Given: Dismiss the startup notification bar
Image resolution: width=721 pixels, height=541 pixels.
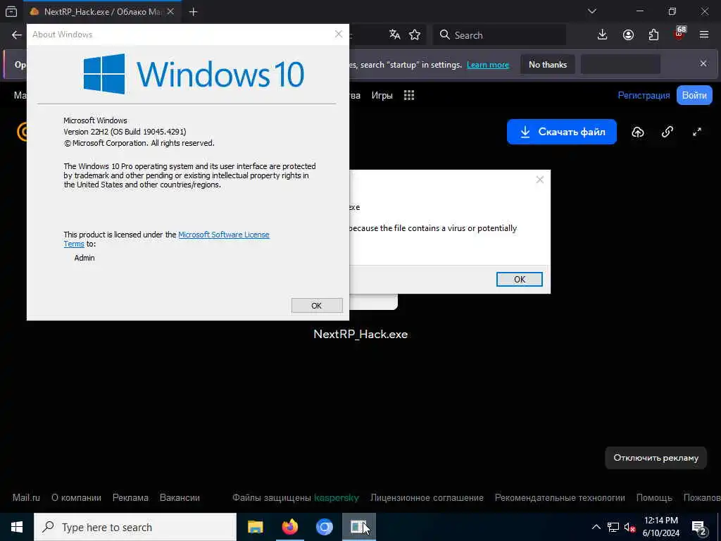Looking at the screenshot, I should [703, 63].
